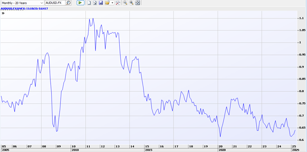Run the chart with the green play button
The width and height of the screenshot is (307, 152).
click(80, 3)
